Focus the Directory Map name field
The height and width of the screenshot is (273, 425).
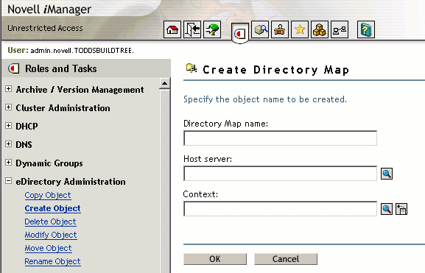280,138
